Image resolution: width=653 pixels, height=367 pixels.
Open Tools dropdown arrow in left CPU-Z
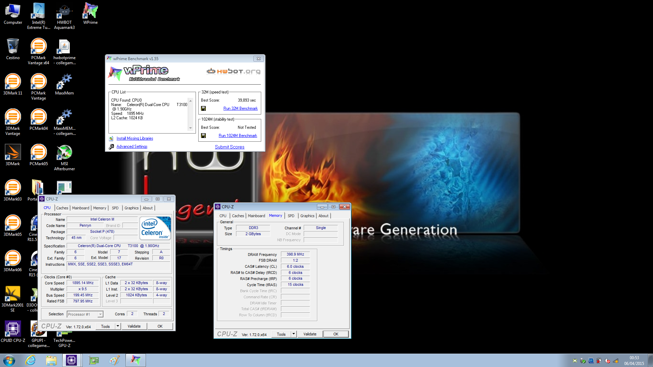click(x=118, y=326)
